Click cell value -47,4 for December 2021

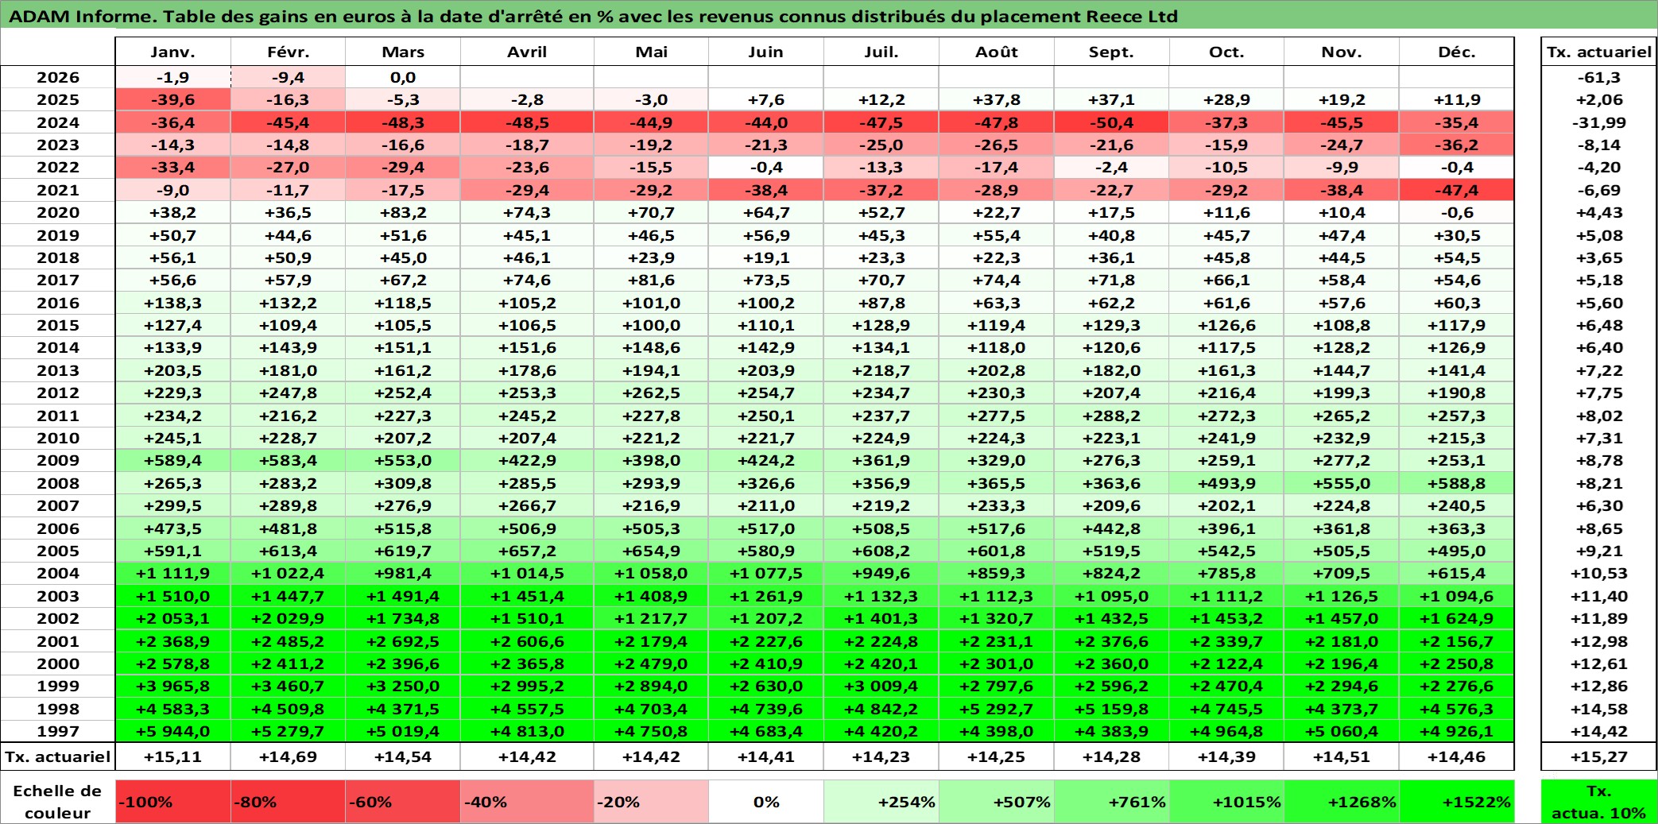pos(1457,190)
